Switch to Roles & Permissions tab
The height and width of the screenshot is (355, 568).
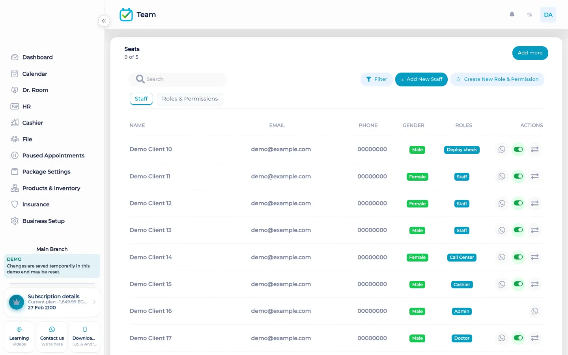pyautogui.click(x=190, y=99)
